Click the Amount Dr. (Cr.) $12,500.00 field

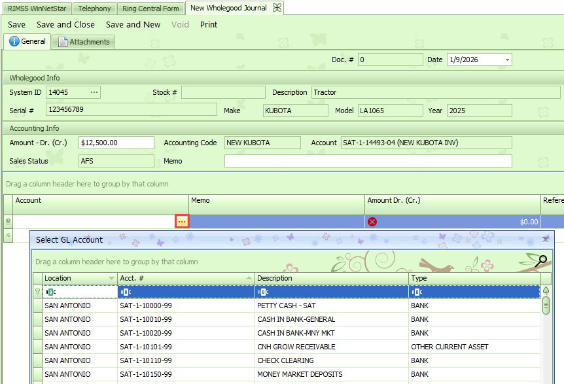coord(116,143)
